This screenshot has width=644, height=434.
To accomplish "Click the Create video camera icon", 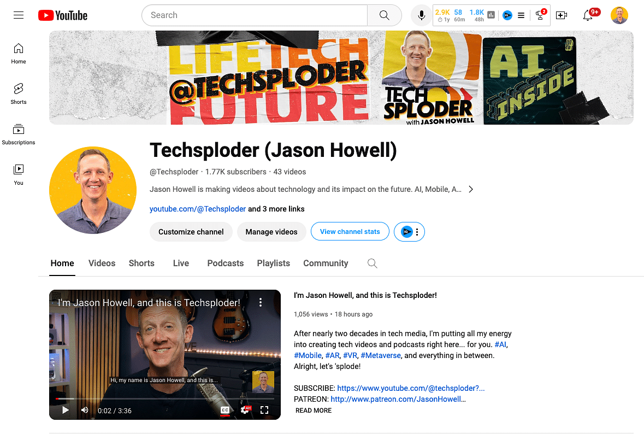I will pos(561,15).
